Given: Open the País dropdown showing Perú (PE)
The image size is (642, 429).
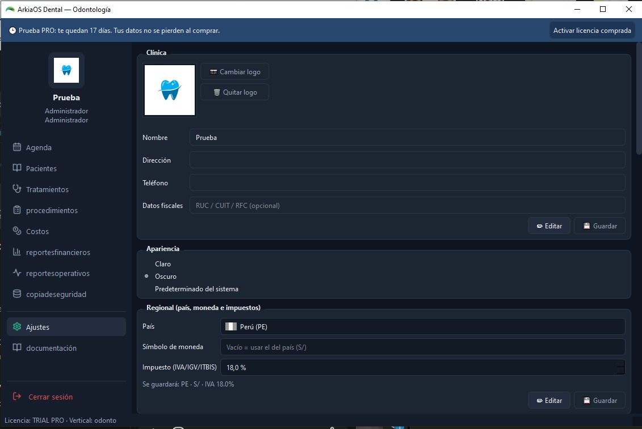Looking at the screenshot, I should click(422, 327).
